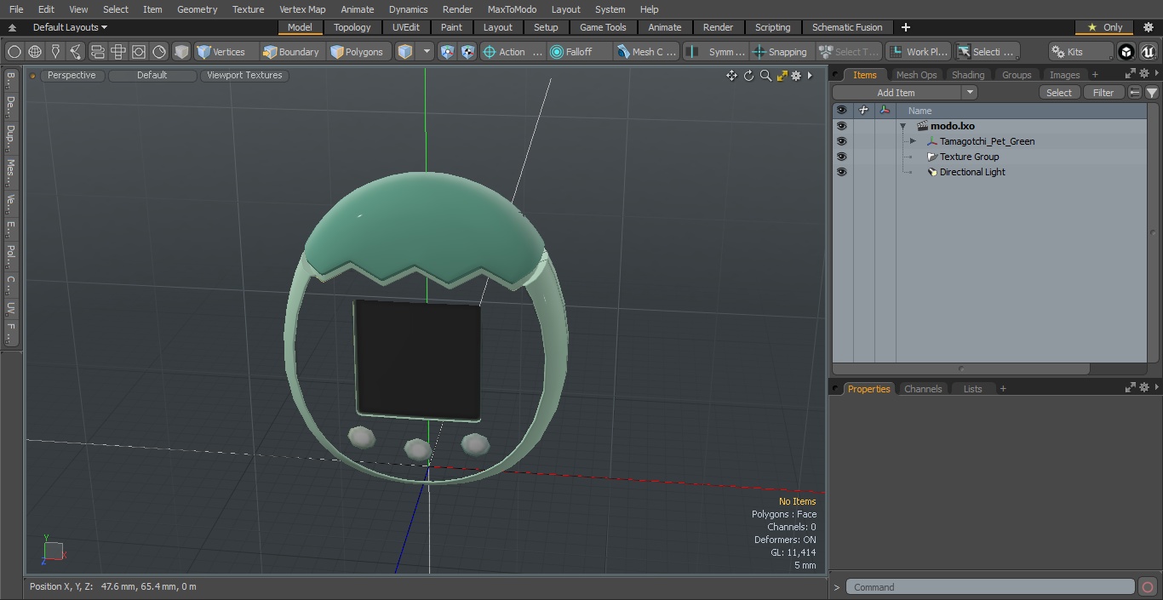Click the square-with-circle tool icon
The height and width of the screenshot is (600, 1163).
click(x=138, y=52)
